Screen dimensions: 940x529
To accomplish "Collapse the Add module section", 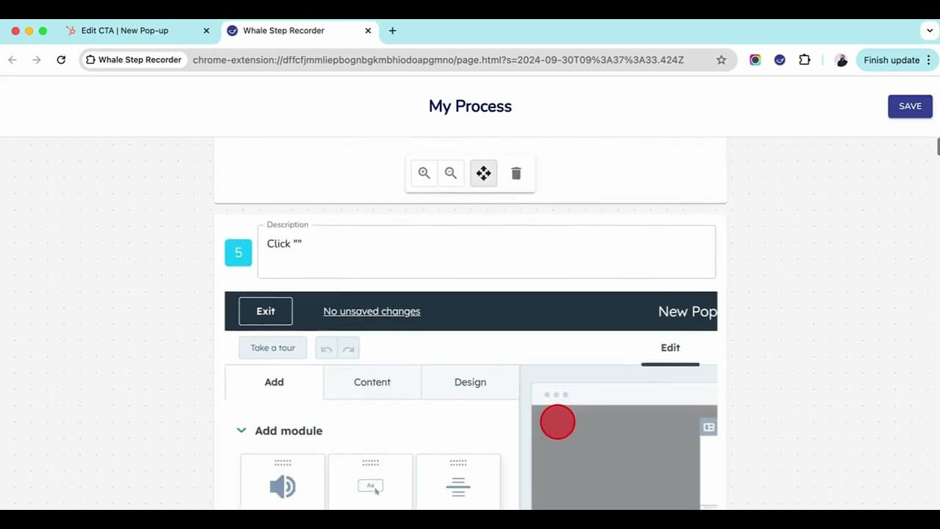I will click(242, 431).
